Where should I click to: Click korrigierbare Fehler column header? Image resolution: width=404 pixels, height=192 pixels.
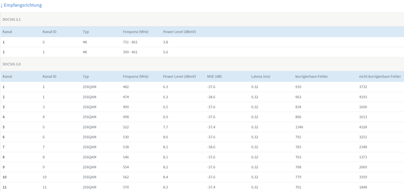click(x=311, y=76)
